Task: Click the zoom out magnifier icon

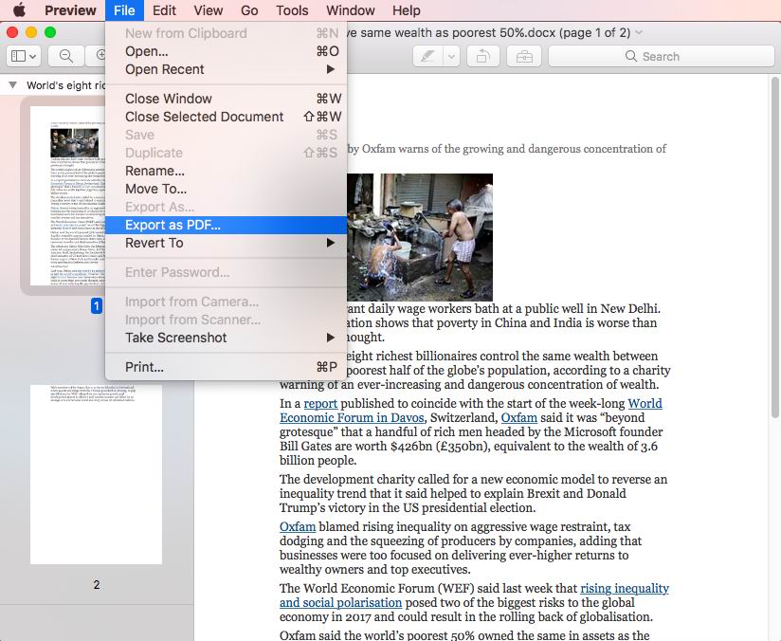Action: click(x=65, y=56)
